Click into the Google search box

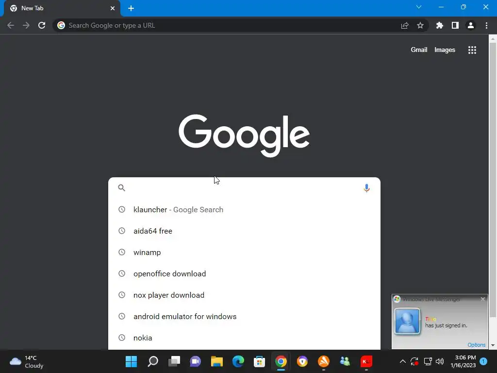pos(244,188)
